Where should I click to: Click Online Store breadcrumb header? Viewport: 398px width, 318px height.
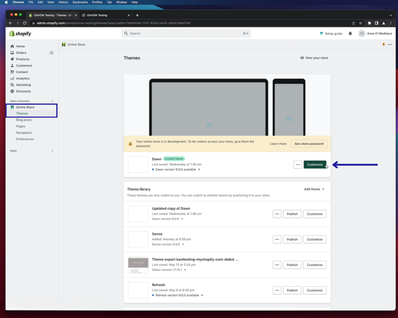73,45
